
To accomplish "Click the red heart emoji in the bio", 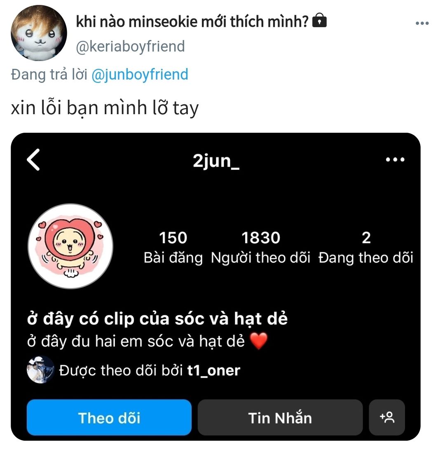I will coord(259,341).
